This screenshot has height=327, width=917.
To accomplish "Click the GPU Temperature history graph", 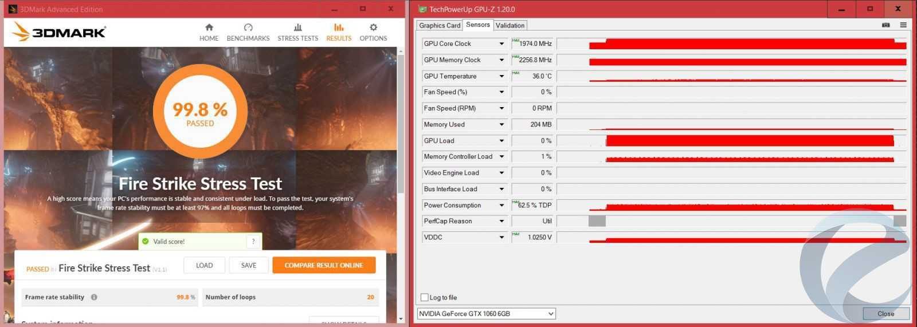I will 732,76.
